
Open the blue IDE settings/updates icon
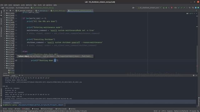pos(196,8)
